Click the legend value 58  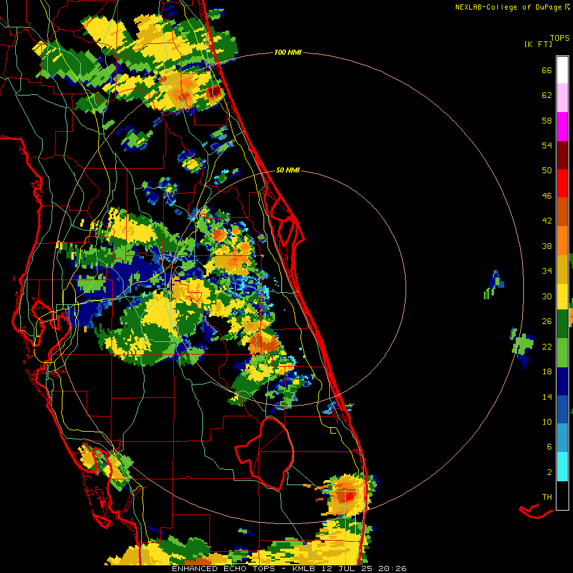click(x=547, y=120)
